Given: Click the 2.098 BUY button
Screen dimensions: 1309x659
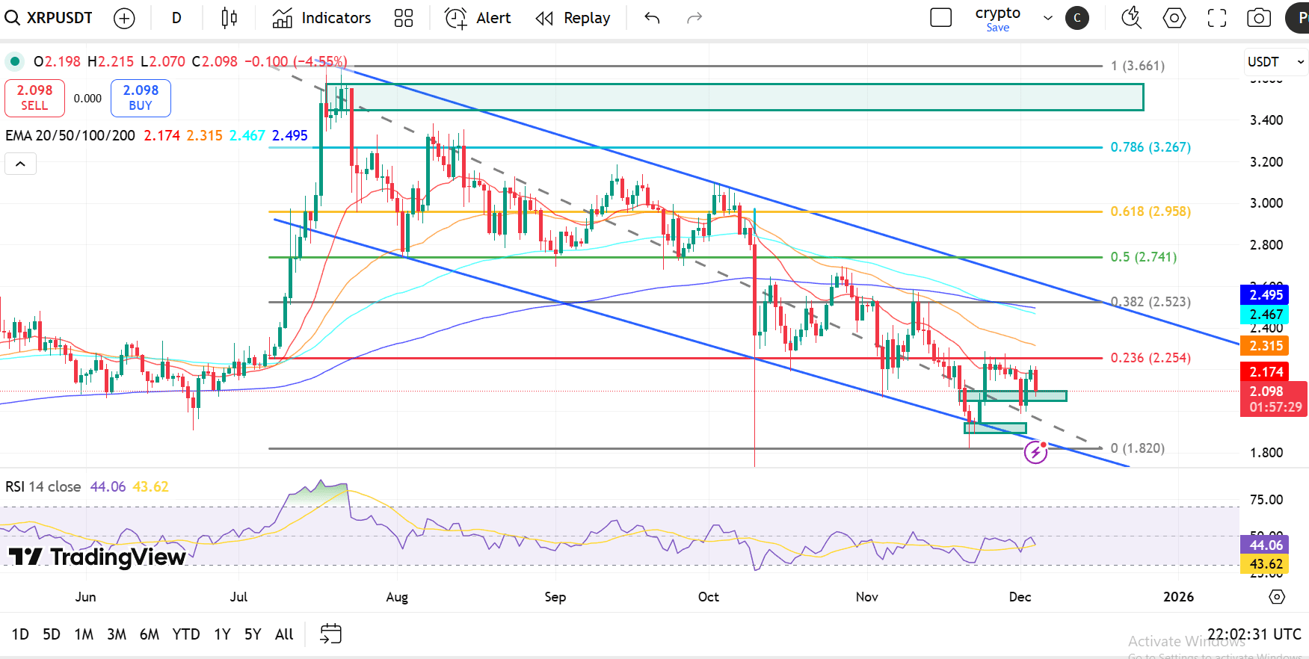Looking at the screenshot, I should pos(141,98).
